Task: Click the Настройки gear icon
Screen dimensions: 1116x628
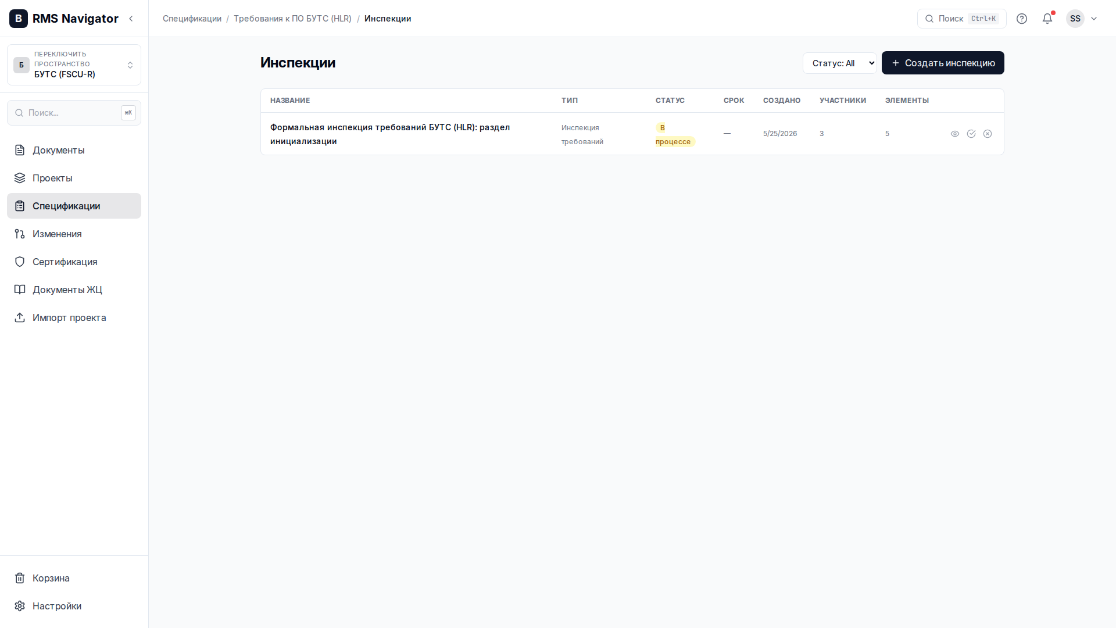Action: [20, 606]
